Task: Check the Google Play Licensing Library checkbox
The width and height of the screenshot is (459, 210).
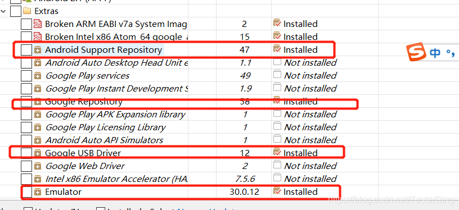Action: coord(26,127)
